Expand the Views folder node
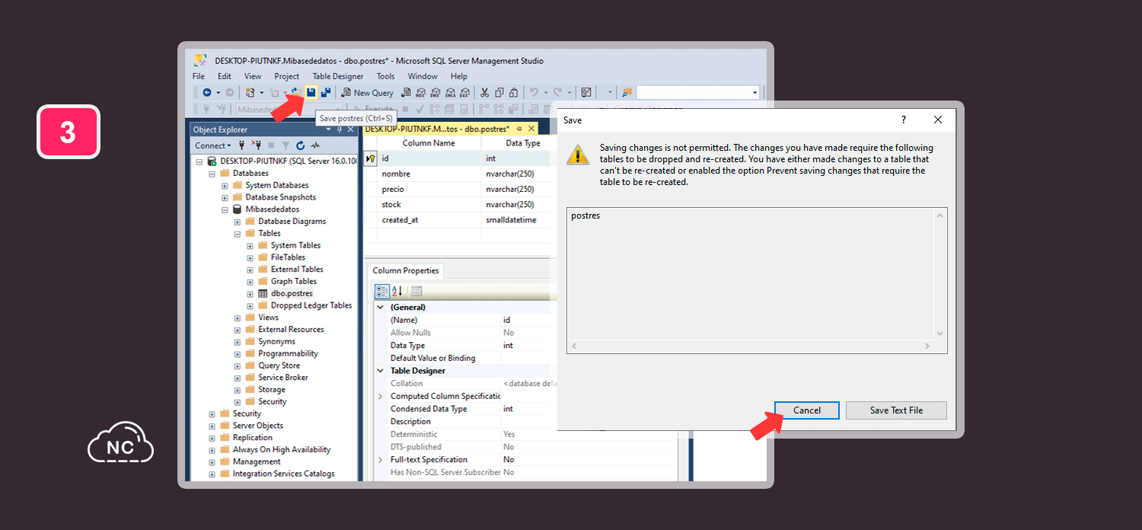This screenshot has width=1142, height=530. 238,318
